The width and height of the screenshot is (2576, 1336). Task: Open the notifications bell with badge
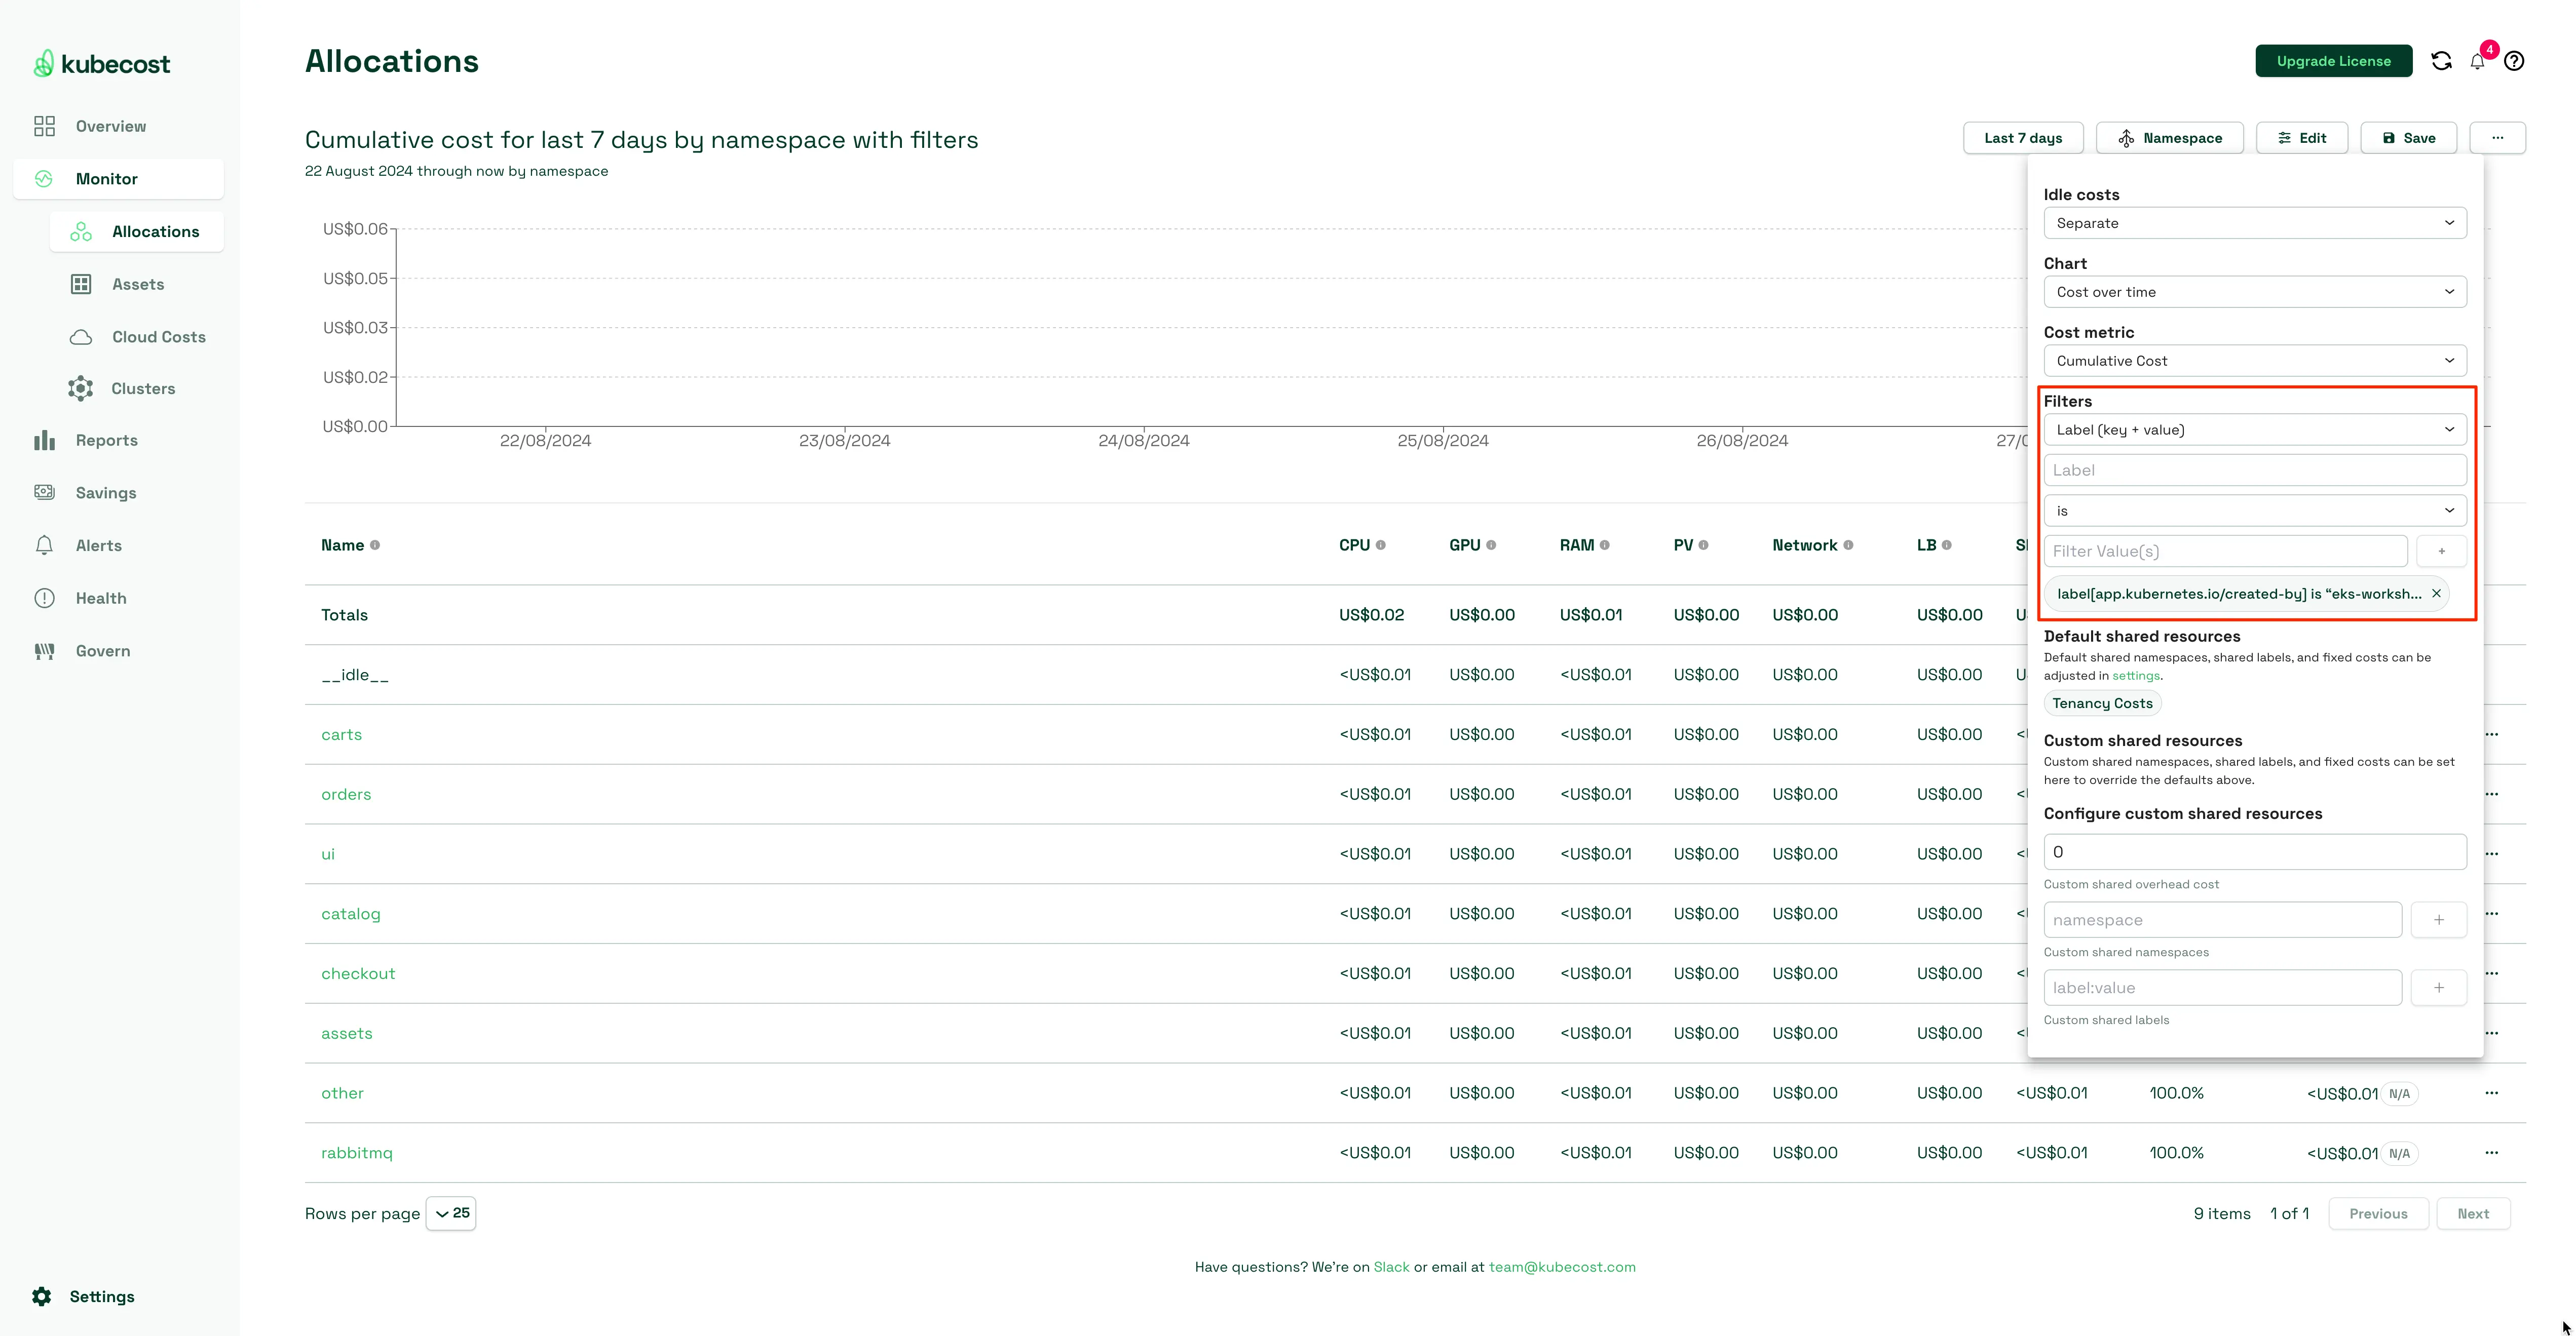[x=2477, y=62]
